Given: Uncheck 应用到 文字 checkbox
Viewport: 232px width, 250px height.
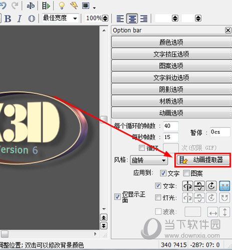Looking at the screenshot, I should point(163,173).
